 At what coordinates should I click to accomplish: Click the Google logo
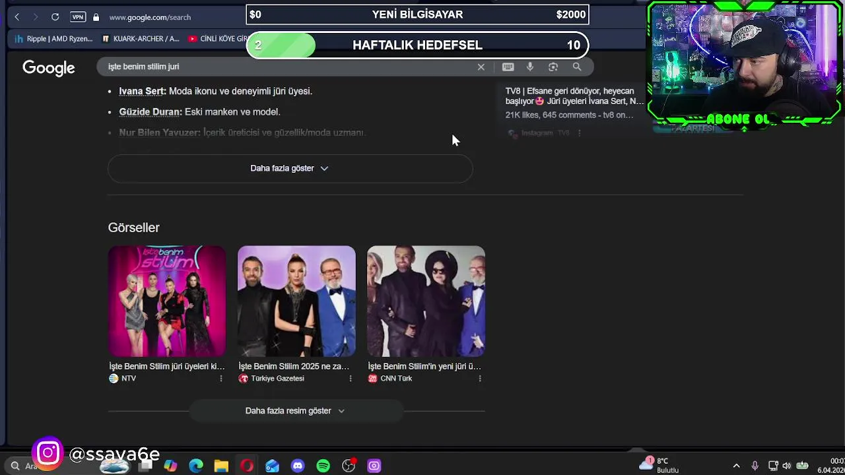49,68
